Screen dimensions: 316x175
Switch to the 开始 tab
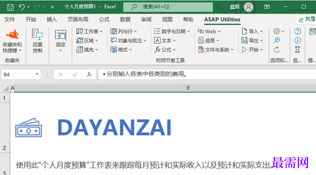click(x=30, y=19)
